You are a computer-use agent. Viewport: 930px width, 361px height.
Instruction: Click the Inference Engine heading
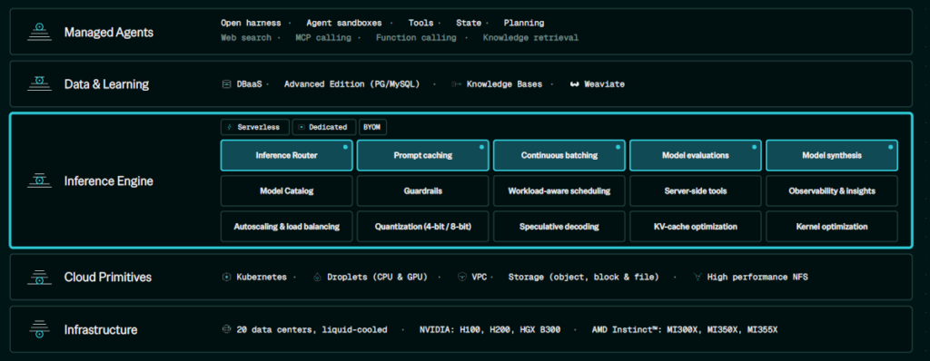tap(109, 180)
